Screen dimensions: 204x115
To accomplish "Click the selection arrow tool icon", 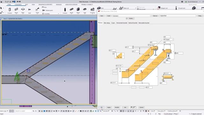I will pyautogui.click(x=1, y=8).
